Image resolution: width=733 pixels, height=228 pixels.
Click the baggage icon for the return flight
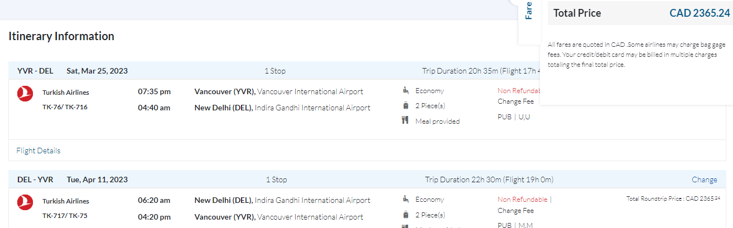click(406, 214)
